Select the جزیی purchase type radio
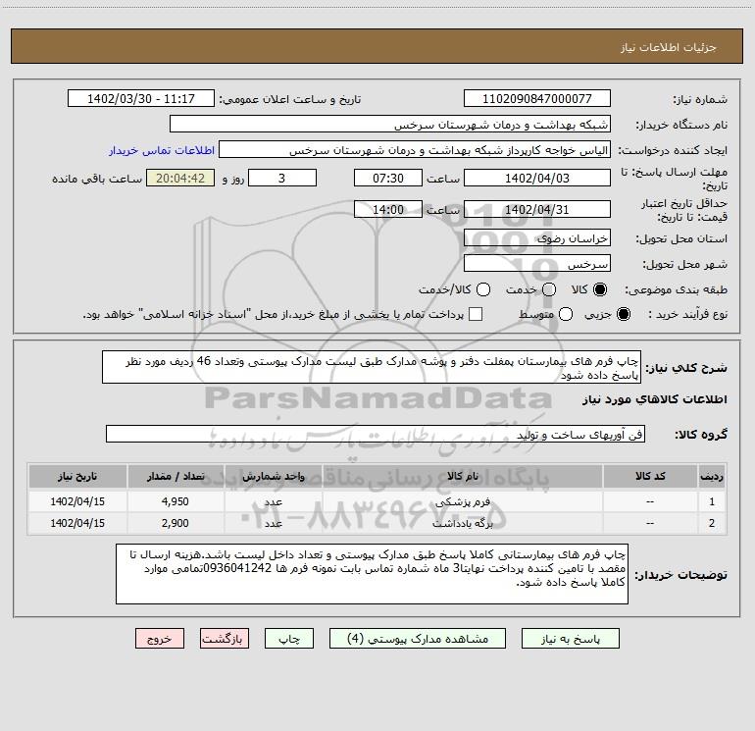 [623, 314]
